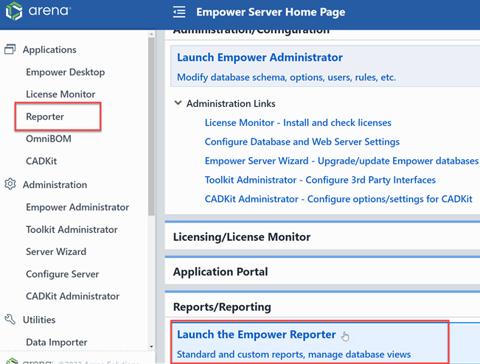Toggle the sidebar hamburger menu icon
Screen dimensions: 480x364
tap(179, 12)
